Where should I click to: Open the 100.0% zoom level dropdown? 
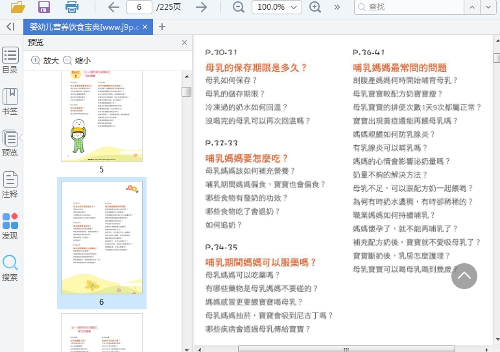point(276,7)
